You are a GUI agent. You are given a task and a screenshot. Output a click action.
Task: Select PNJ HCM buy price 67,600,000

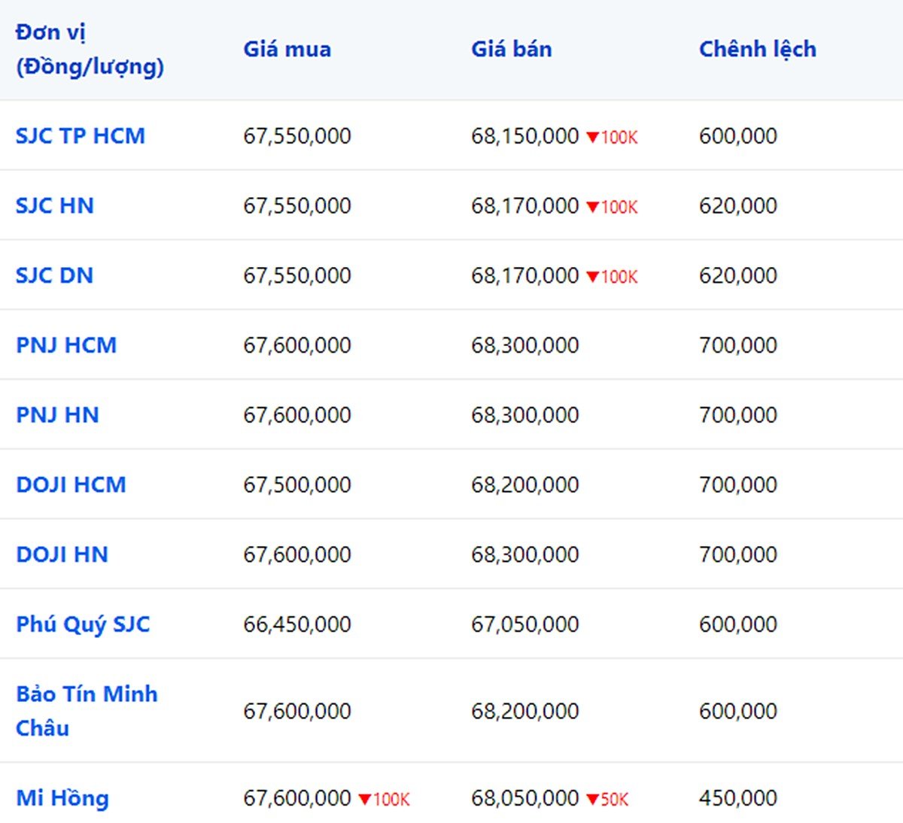tap(297, 345)
